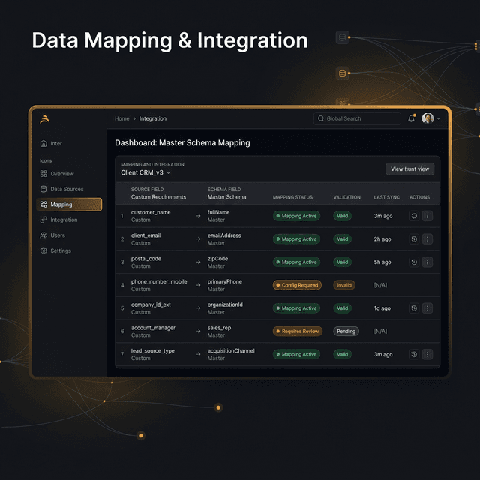
Task: Open the user avatar account menu
Action: [430, 118]
